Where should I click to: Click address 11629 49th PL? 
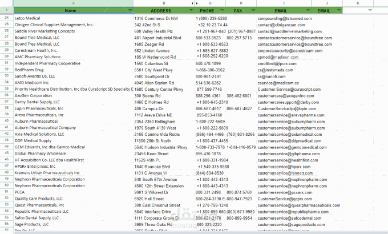pyautogui.click(x=164, y=160)
